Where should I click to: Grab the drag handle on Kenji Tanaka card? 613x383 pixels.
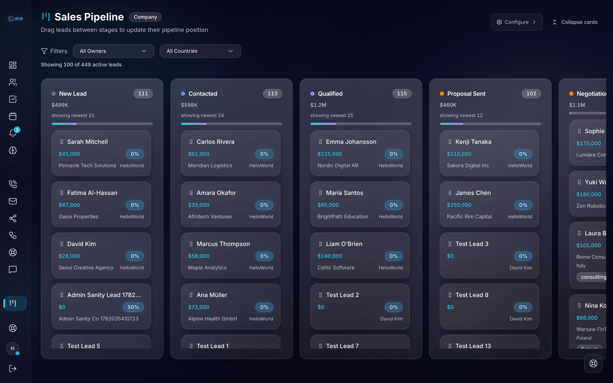pos(450,142)
